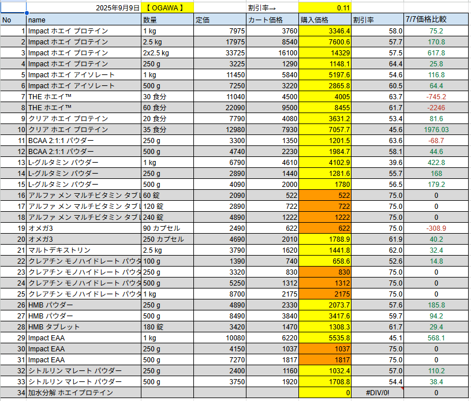This screenshot has height=401, width=471.
Task: Select the orange 2175 purchase price cell
Action: click(x=324, y=294)
